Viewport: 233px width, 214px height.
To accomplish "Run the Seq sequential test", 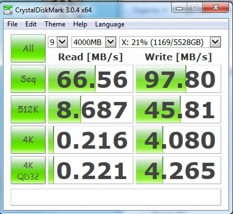I will (28, 79).
